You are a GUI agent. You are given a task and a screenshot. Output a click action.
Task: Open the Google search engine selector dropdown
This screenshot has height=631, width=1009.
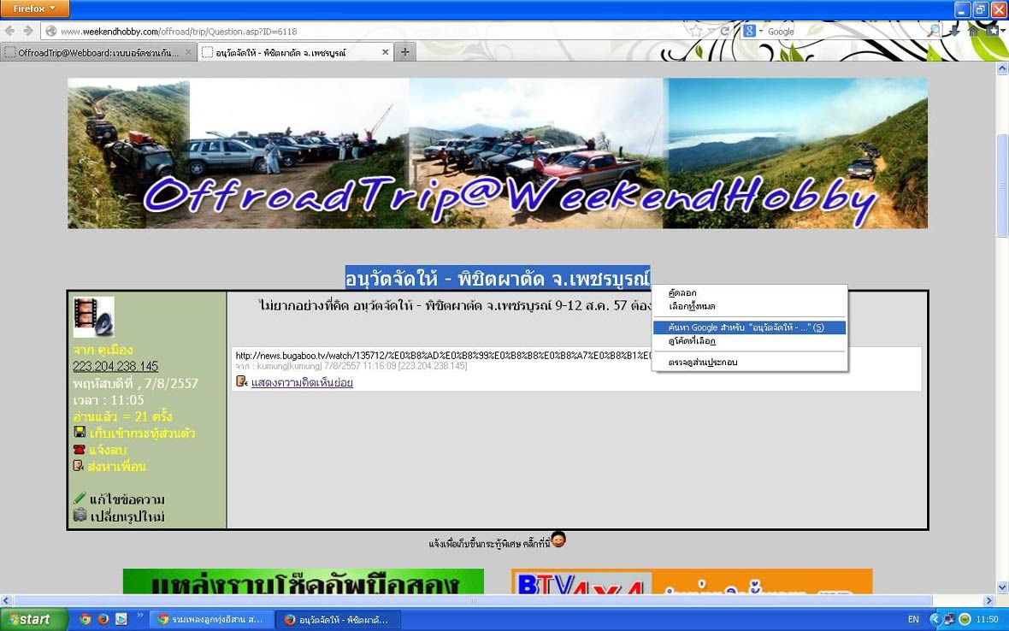pos(752,31)
